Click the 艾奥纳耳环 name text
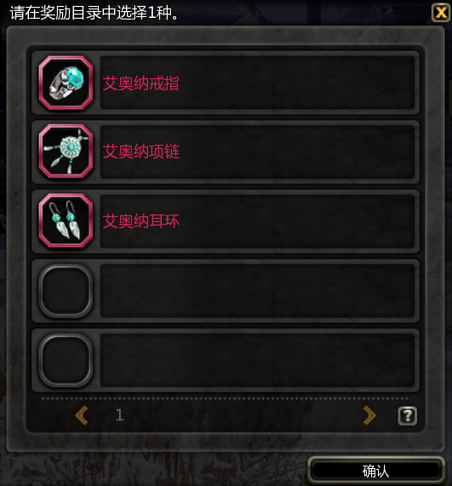Screen dimensions: 452x486 [x=140, y=221]
